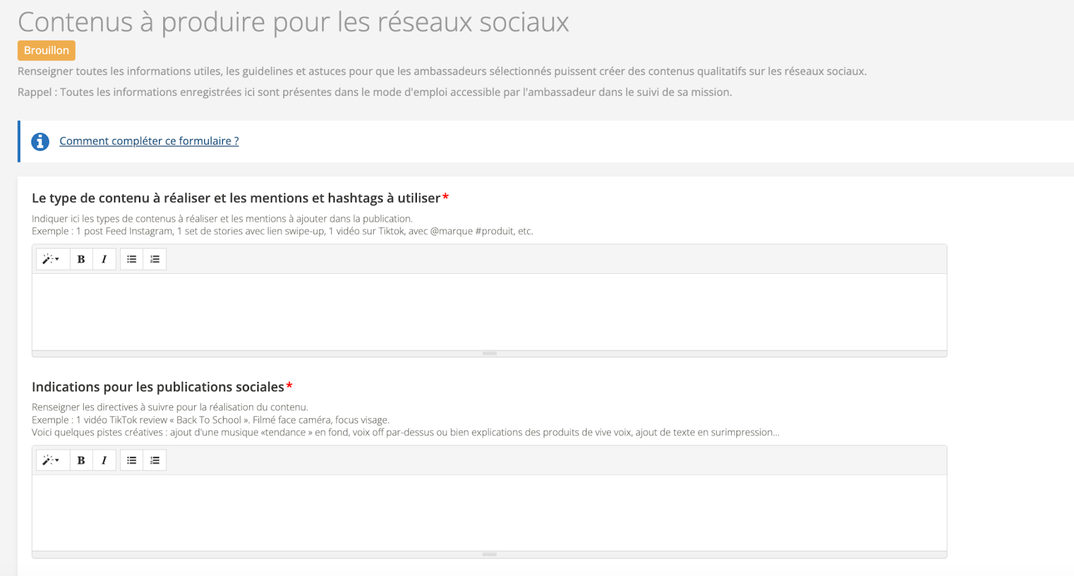
Task: Click text area under Indications pour les publications
Action: [x=489, y=513]
